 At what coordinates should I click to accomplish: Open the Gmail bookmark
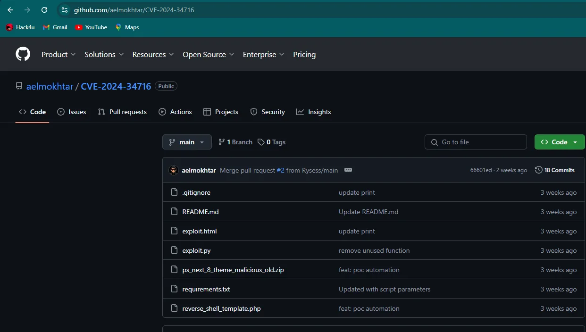[x=55, y=27]
